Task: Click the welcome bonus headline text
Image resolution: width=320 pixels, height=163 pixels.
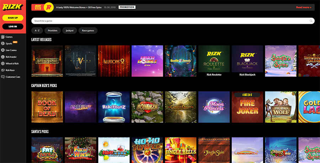Action: coord(79,7)
